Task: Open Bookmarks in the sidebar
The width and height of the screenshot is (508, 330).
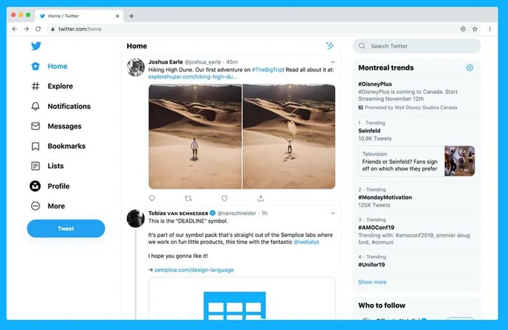Action: [x=58, y=146]
